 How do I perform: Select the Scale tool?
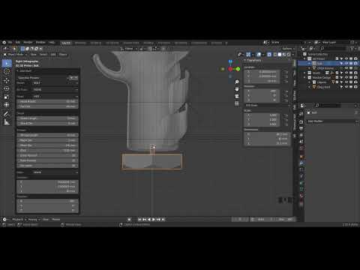point(7,97)
